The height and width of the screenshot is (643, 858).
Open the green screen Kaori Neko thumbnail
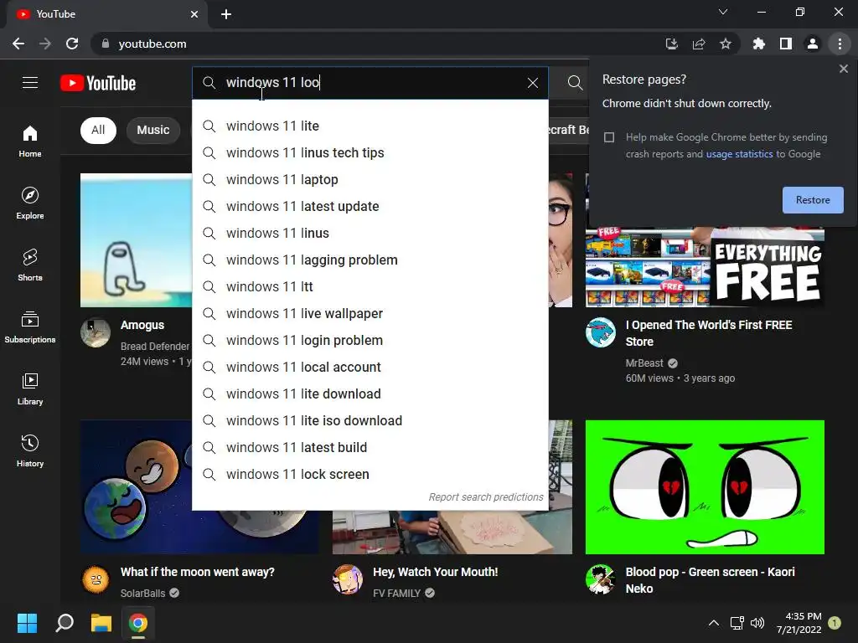pyautogui.click(x=705, y=487)
